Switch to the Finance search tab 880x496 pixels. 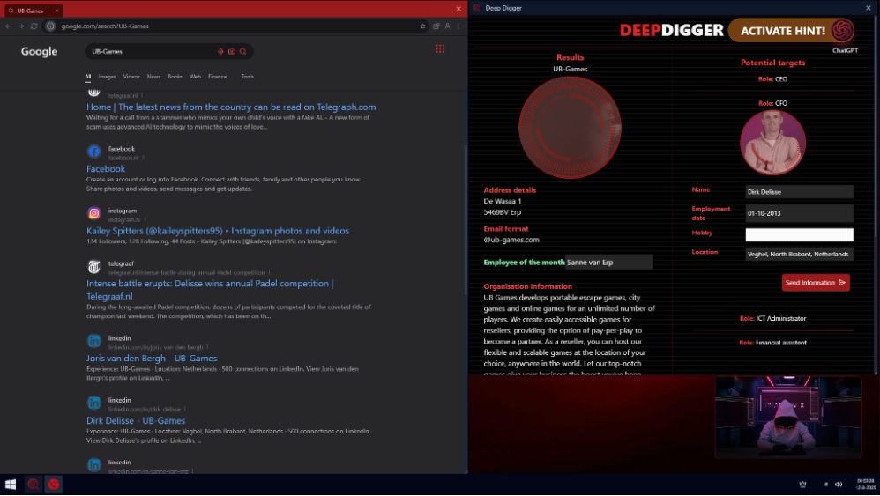(217, 77)
